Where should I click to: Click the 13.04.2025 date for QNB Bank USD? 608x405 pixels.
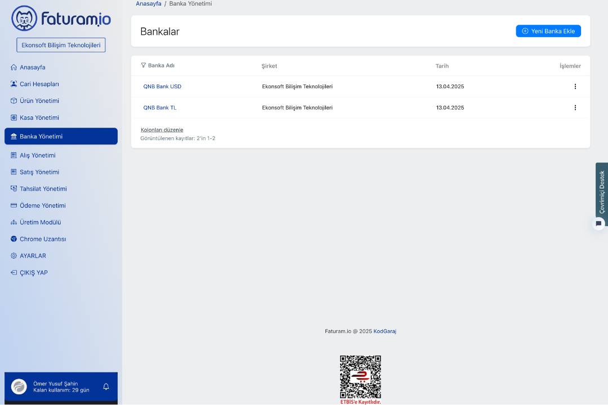[x=450, y=87]
